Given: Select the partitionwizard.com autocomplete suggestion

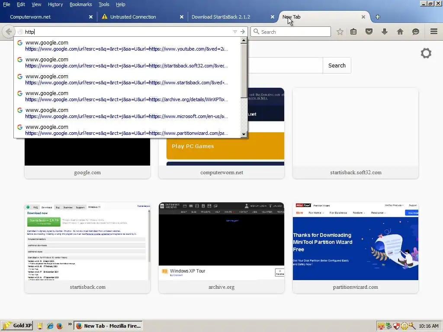Looking at the screenshot, I should pos(127,130).
